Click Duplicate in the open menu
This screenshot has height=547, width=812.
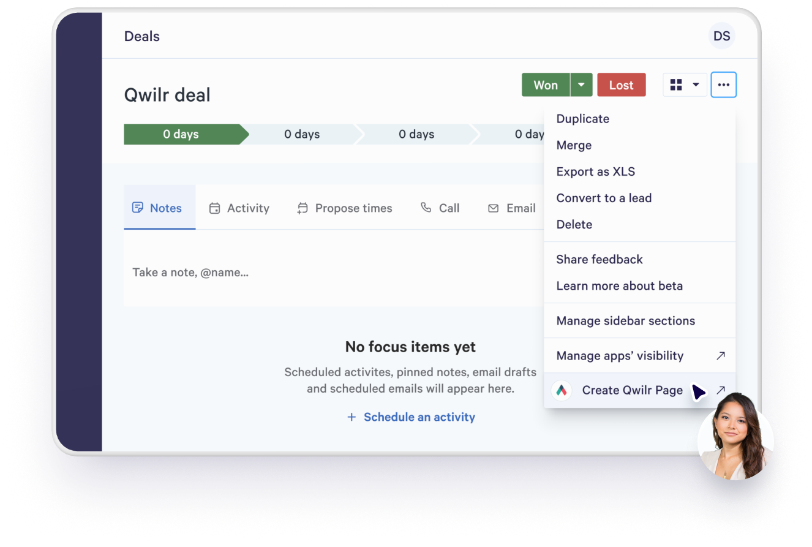[582, 118]
